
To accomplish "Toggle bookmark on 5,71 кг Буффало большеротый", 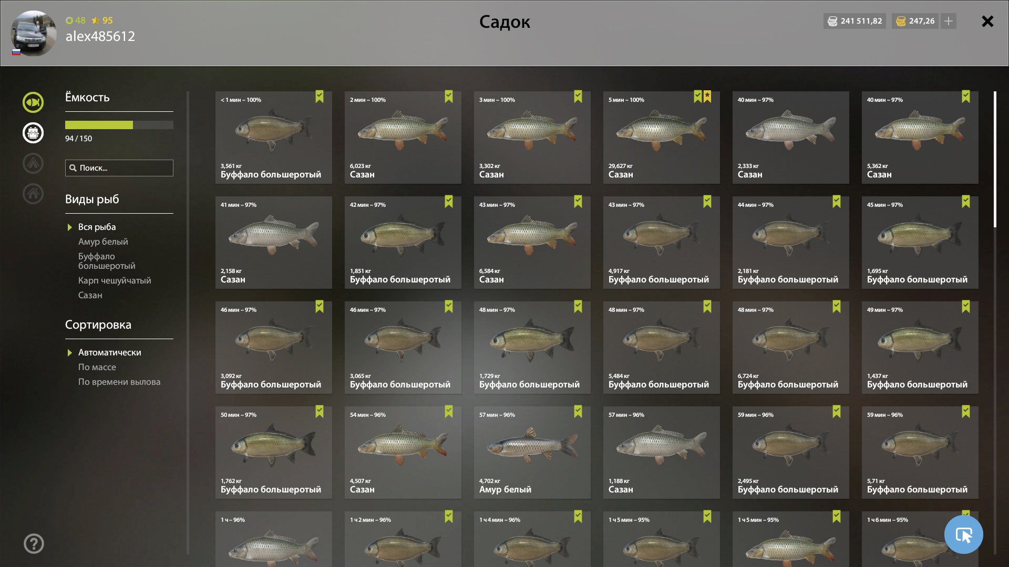I will click(966, 412).
